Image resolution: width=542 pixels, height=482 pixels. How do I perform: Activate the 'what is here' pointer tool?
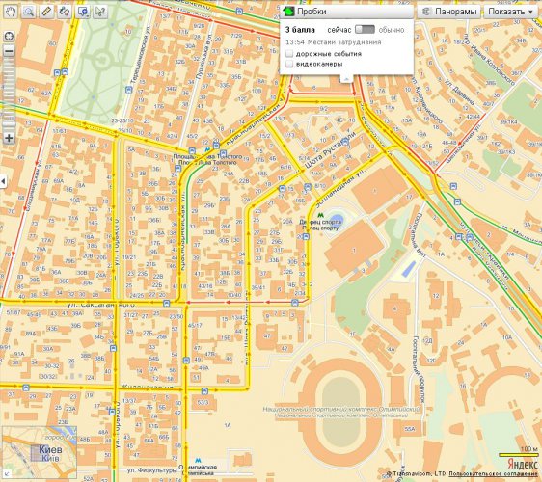[x=100, y=12]
